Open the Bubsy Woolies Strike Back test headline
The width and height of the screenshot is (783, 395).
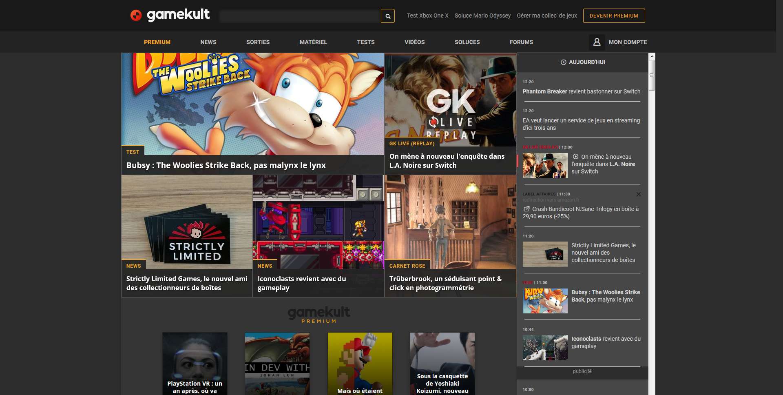point(226,165)
